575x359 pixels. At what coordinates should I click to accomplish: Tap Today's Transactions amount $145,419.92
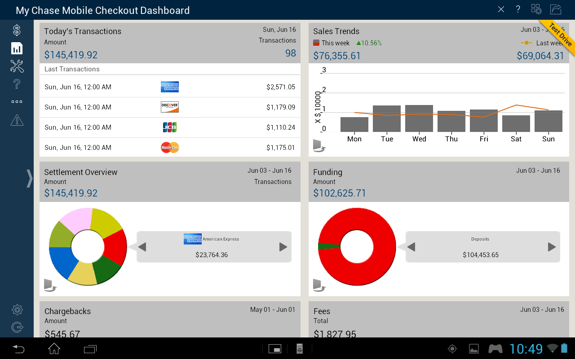[71, 55]
